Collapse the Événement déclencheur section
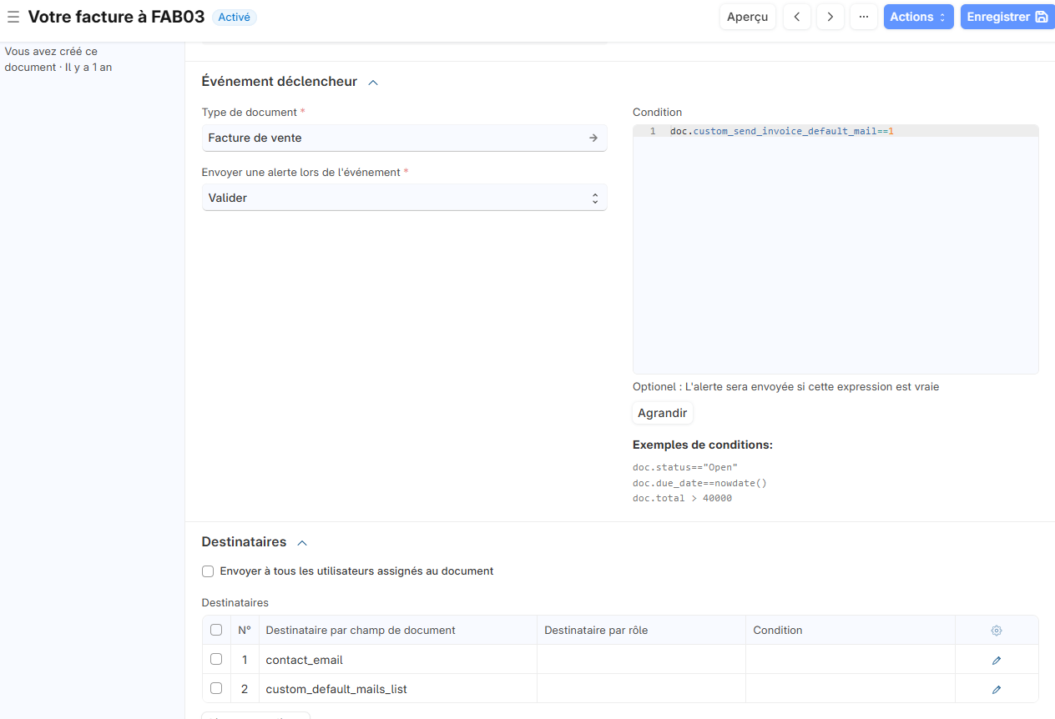 [373, 83]
